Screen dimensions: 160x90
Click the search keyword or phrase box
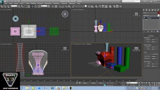(131, 1)
